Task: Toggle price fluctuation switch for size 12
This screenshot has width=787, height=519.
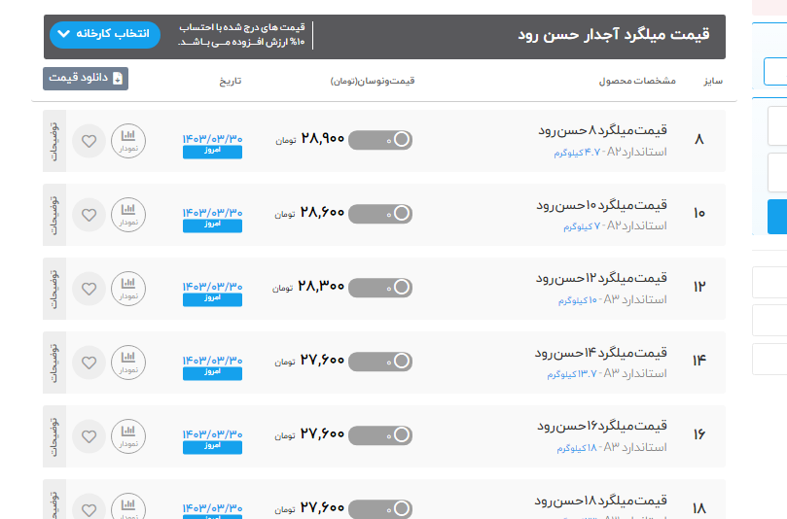Action: [x=380, y=288]
